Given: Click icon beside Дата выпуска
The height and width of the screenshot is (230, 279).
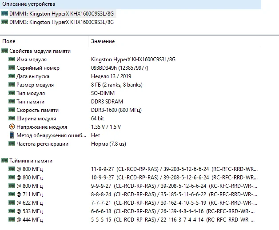Looking at the screenshot, I should pos(12,76).
